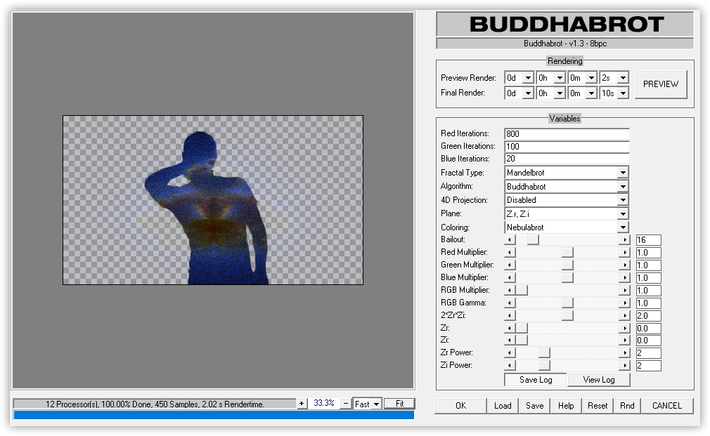Open Final Render hours dropdown
This screenshot has height=436, width=710.
pyautogui.click(x=560, y=93)
